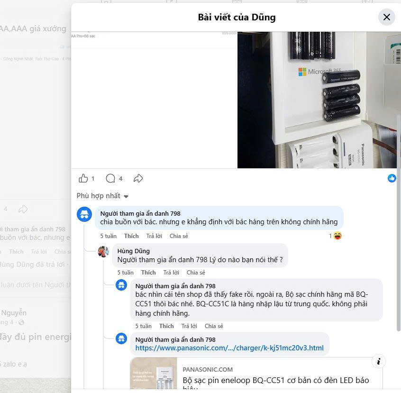Click anonymous avatar beside BQ-CC51 comment
The image size is (401, 393).
click(x=121, y=285)
